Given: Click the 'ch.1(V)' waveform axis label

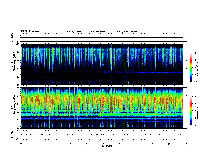Looking at the screenshot, I should point(12,37).
